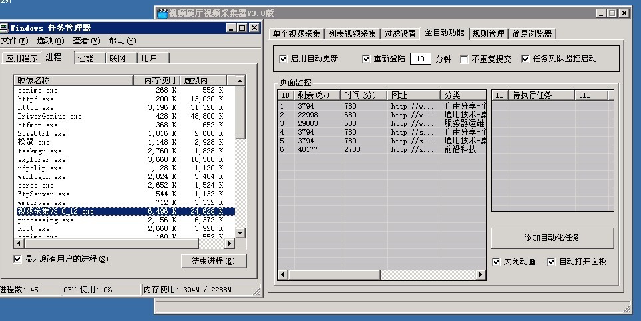641x321 pixels.
Task: Switch to 应用程序 tab
Action: click(21, 58)
